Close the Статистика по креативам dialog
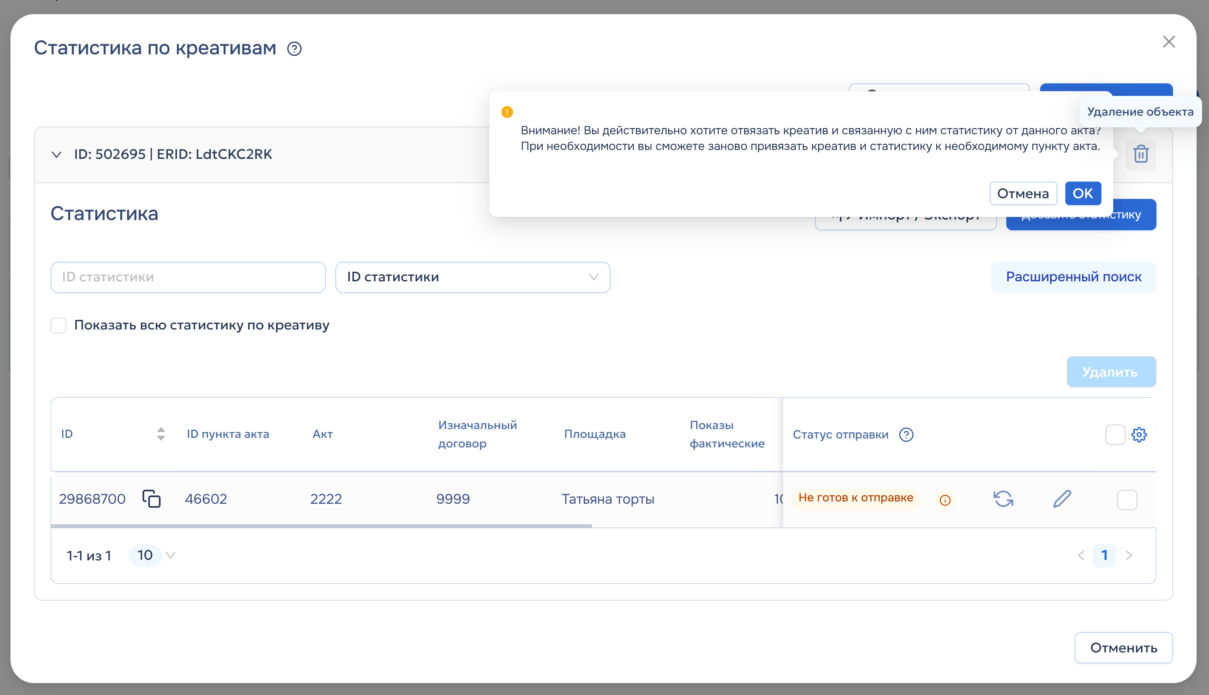Image resolution: width=1209 pixels, height=695 pixels. (1168, 42)
